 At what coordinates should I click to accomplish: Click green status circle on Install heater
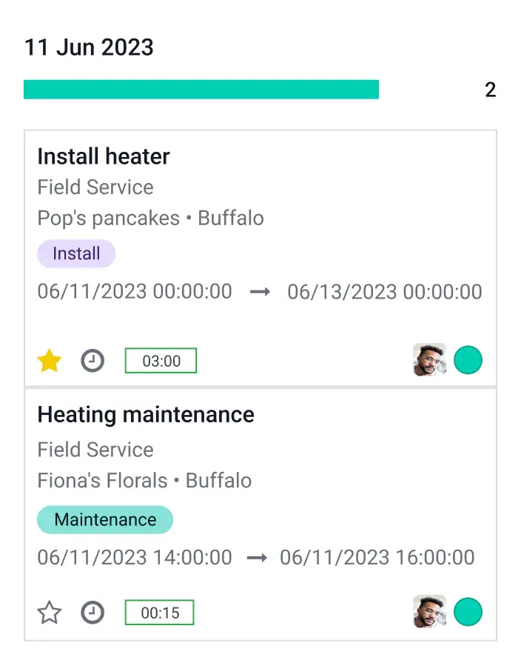pos(468,361)
